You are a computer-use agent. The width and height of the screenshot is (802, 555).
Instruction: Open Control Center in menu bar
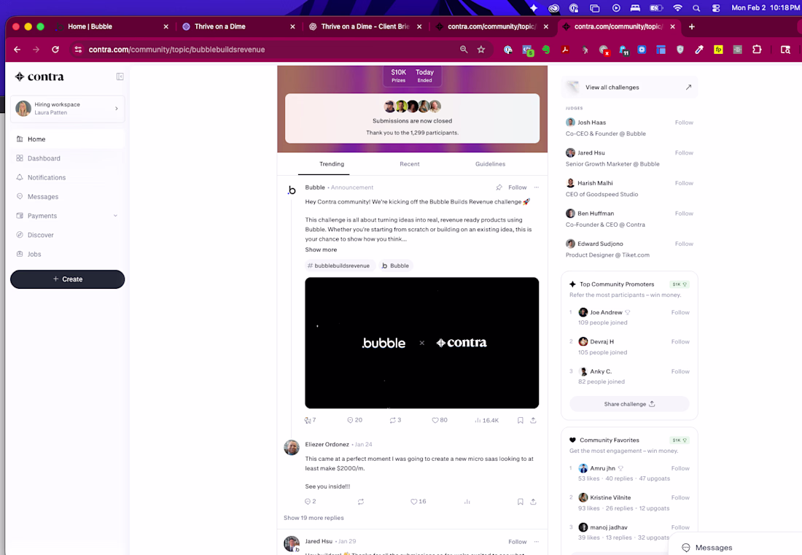point(715,8)
